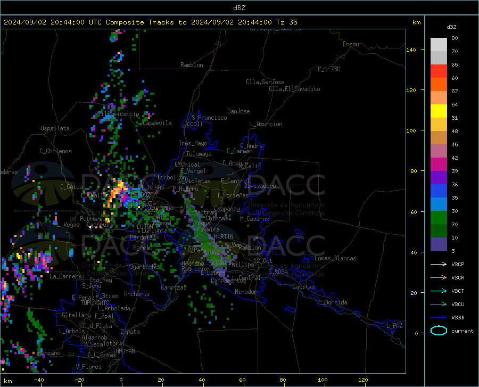This screenshot has height=387, width=479.
Task: Click the 'TUNUYAN' map label
Action: (123, 351)
